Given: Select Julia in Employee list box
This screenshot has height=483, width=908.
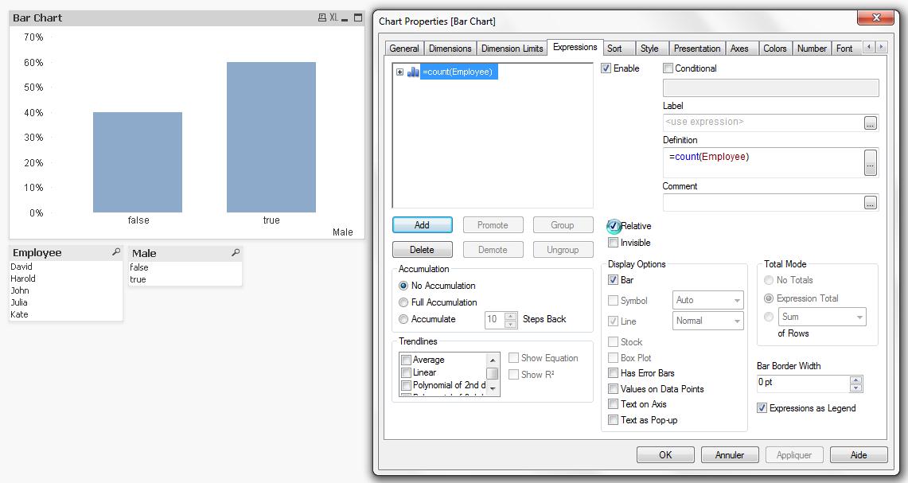Looking at the screenshot, I should click(x=66, y=302).
